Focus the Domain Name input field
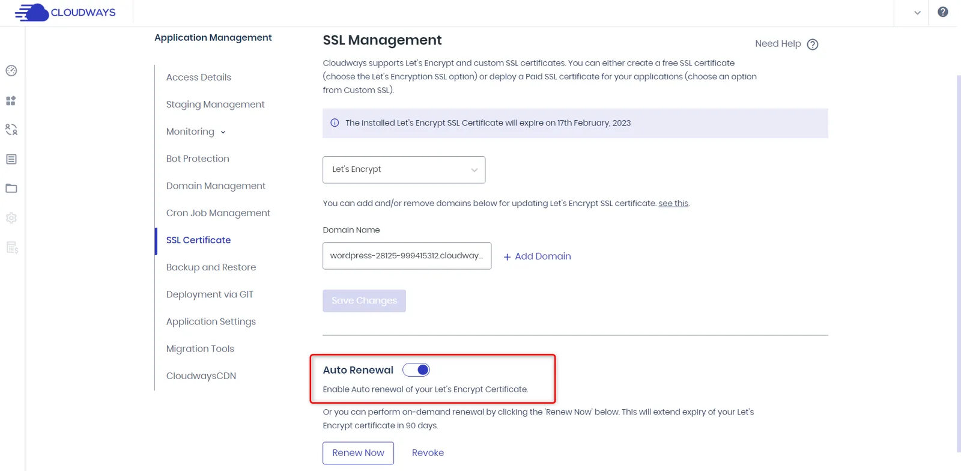961x471 pixels. (407, 256)
